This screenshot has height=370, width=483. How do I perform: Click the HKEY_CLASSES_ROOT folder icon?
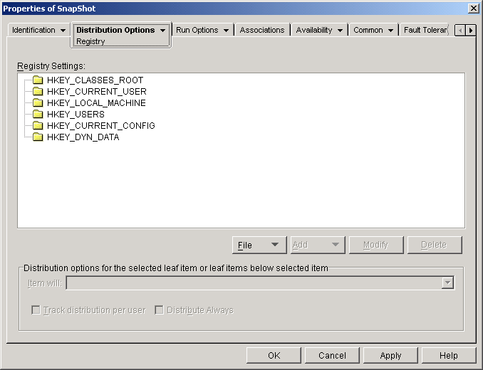tap(38, 80)
